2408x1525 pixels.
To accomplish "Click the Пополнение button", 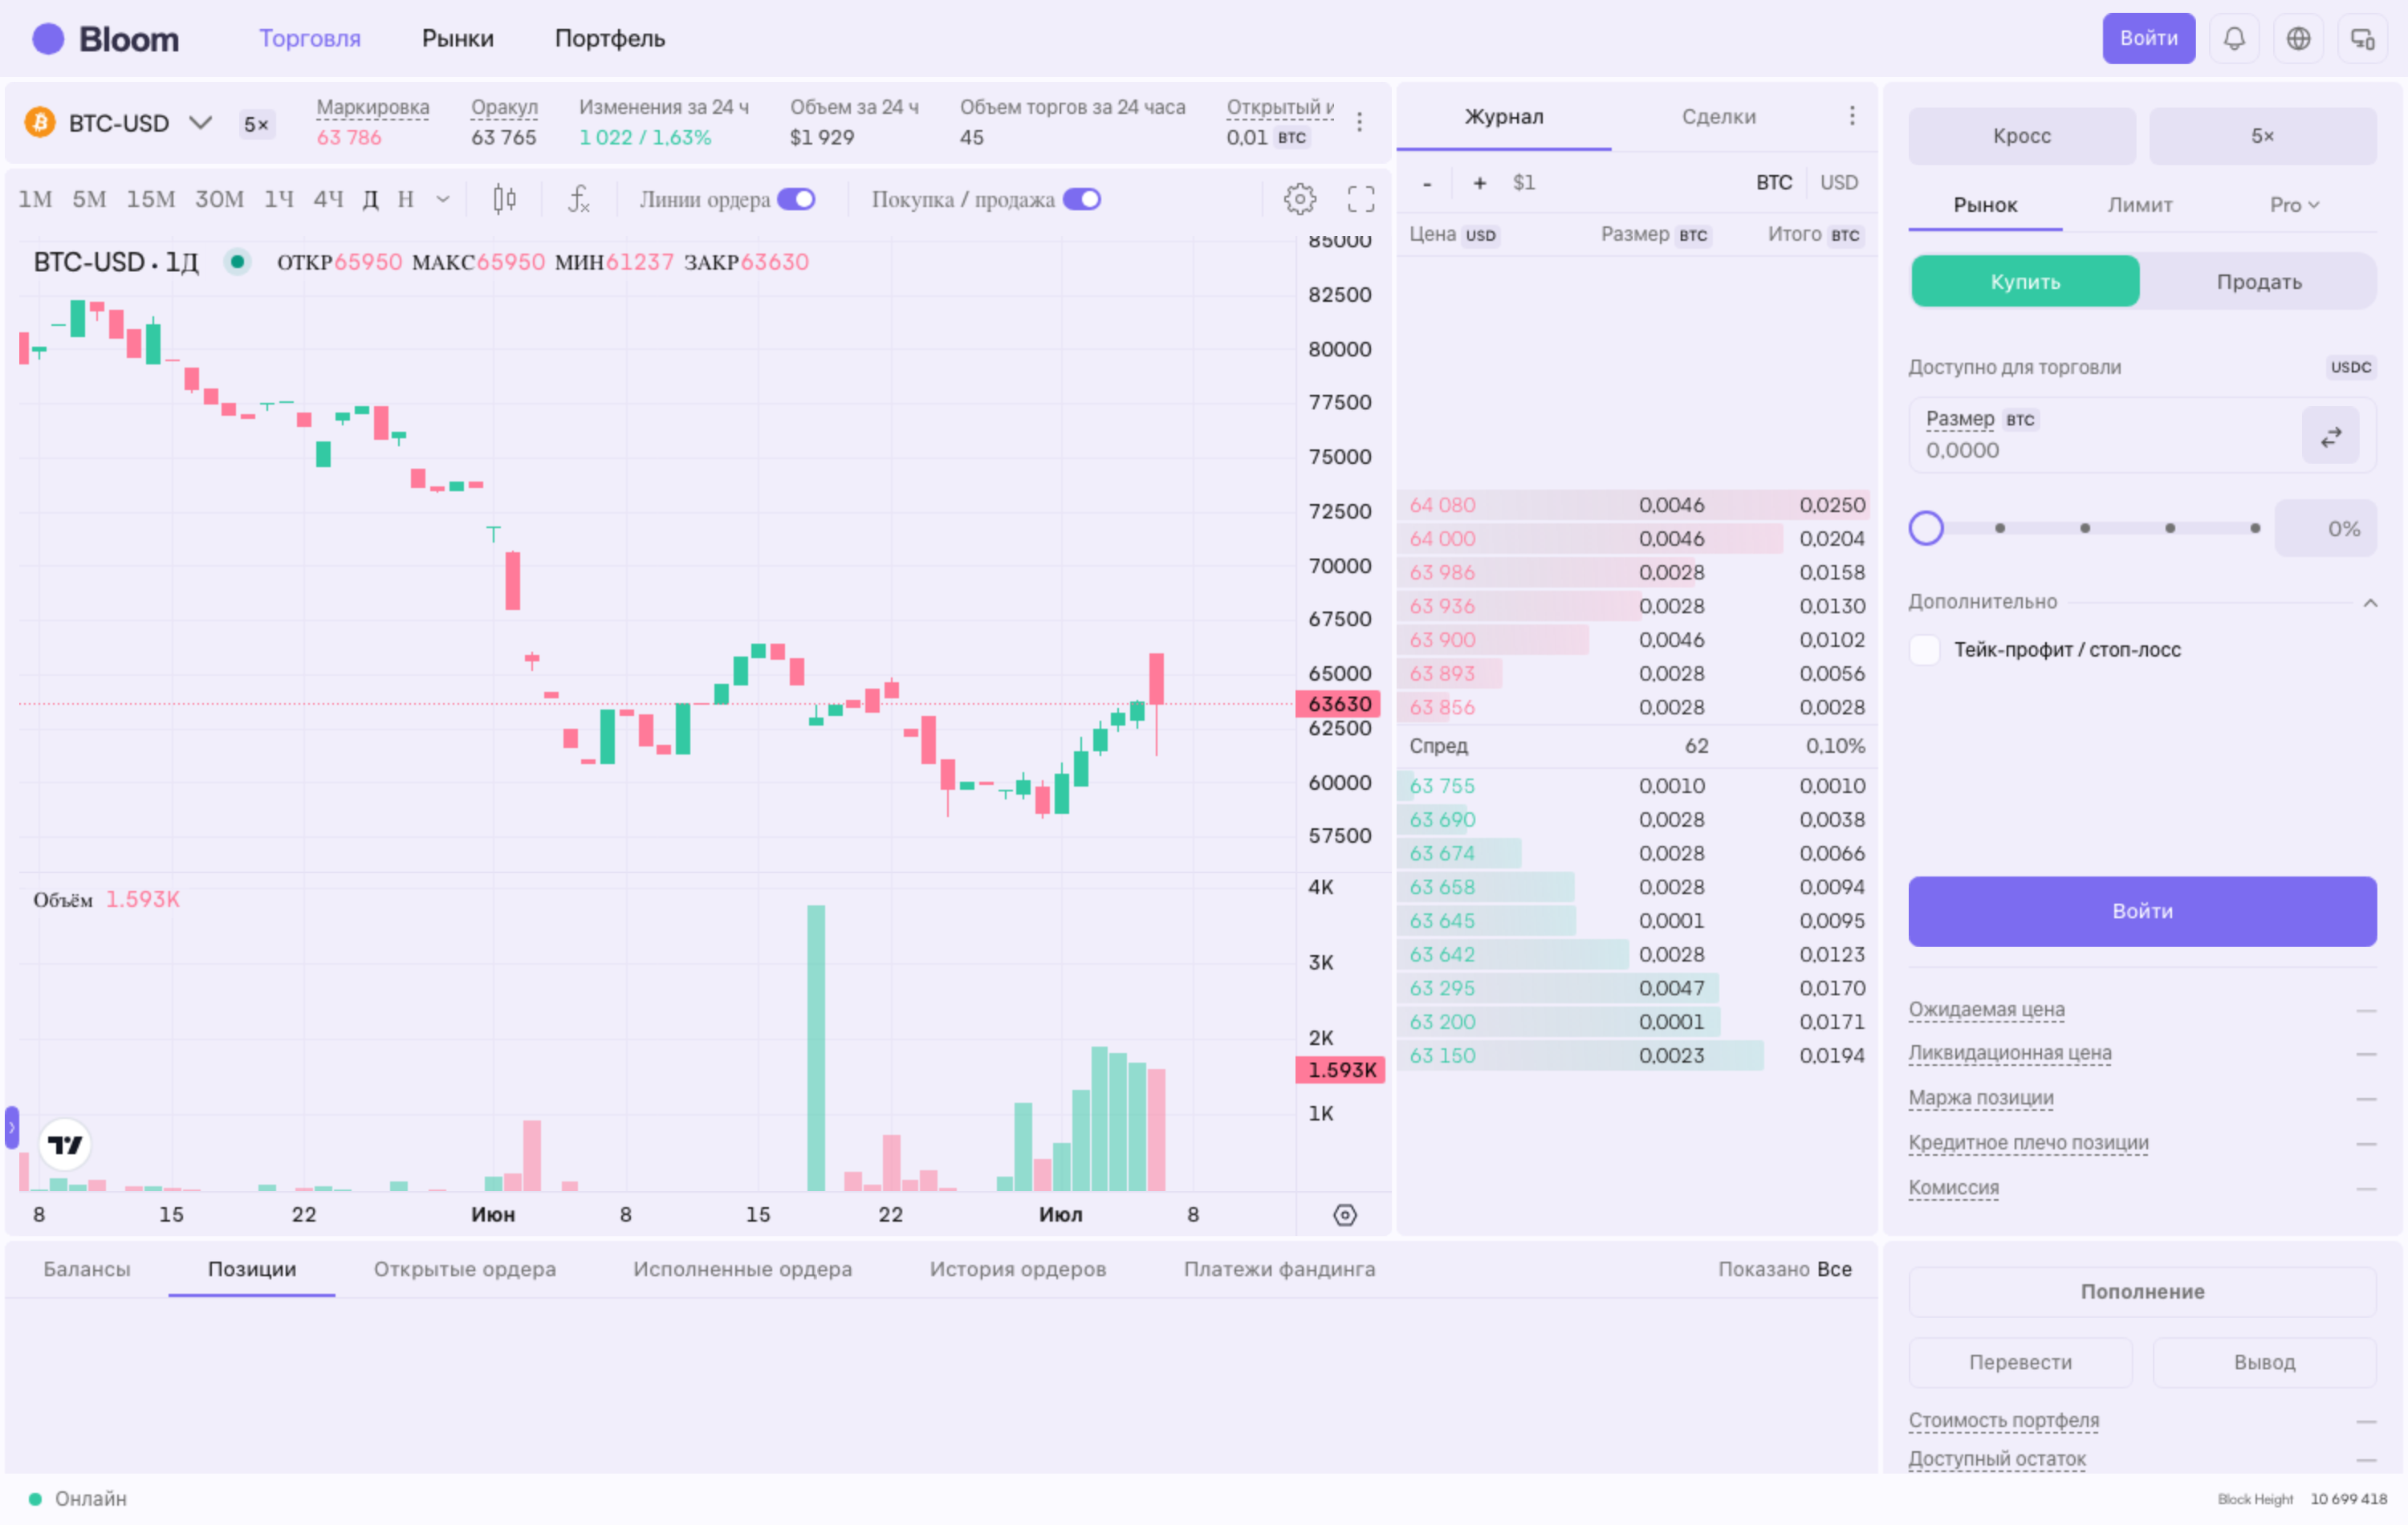I will coord(2142,1292).
